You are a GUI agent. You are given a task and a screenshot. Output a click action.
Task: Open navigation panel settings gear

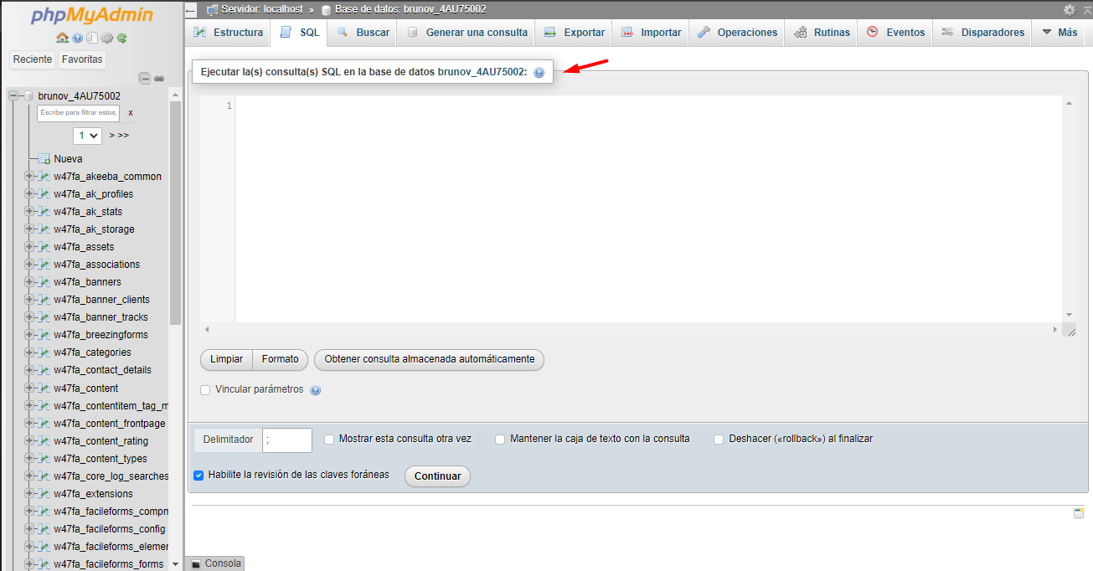(106, 38)
